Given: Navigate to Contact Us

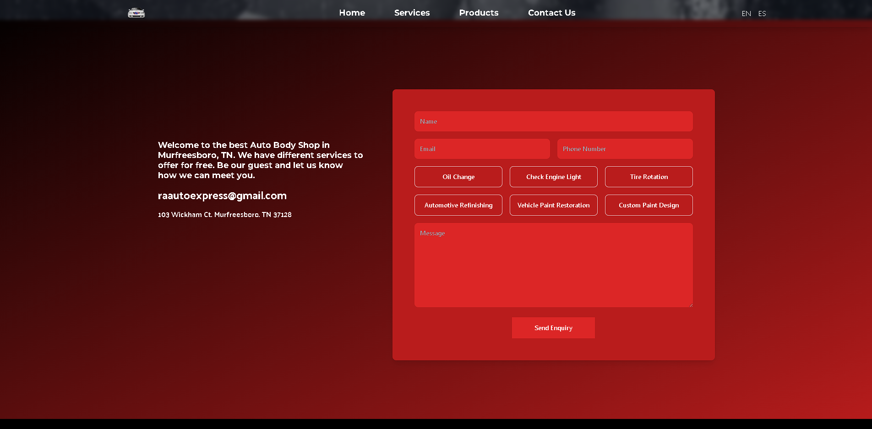Looking at the screenshot, I should [551, 13].
